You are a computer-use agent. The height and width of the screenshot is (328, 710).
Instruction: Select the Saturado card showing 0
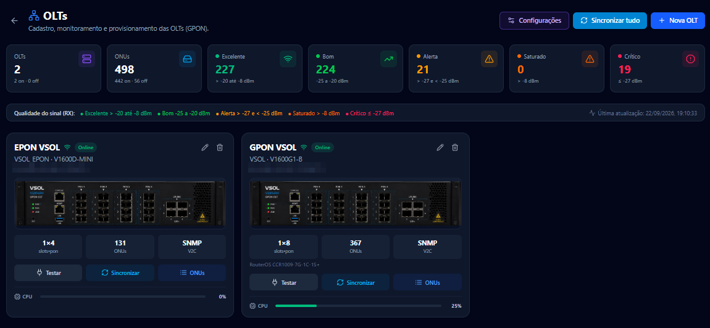coord(557,68)
